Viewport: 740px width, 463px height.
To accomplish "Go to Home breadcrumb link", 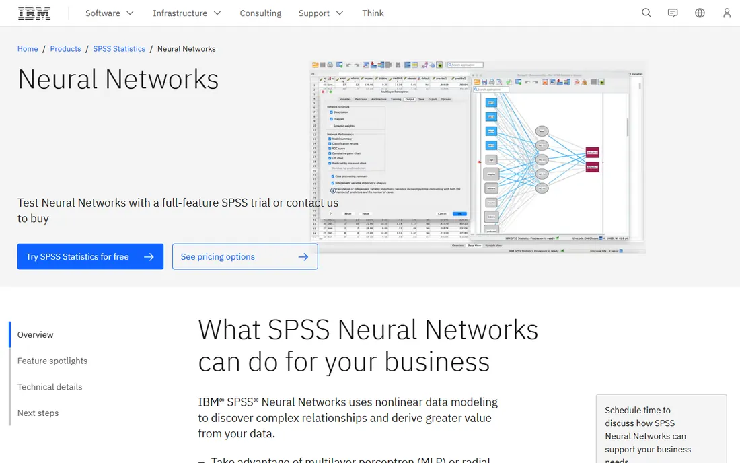I will click(x=28, y=49).
